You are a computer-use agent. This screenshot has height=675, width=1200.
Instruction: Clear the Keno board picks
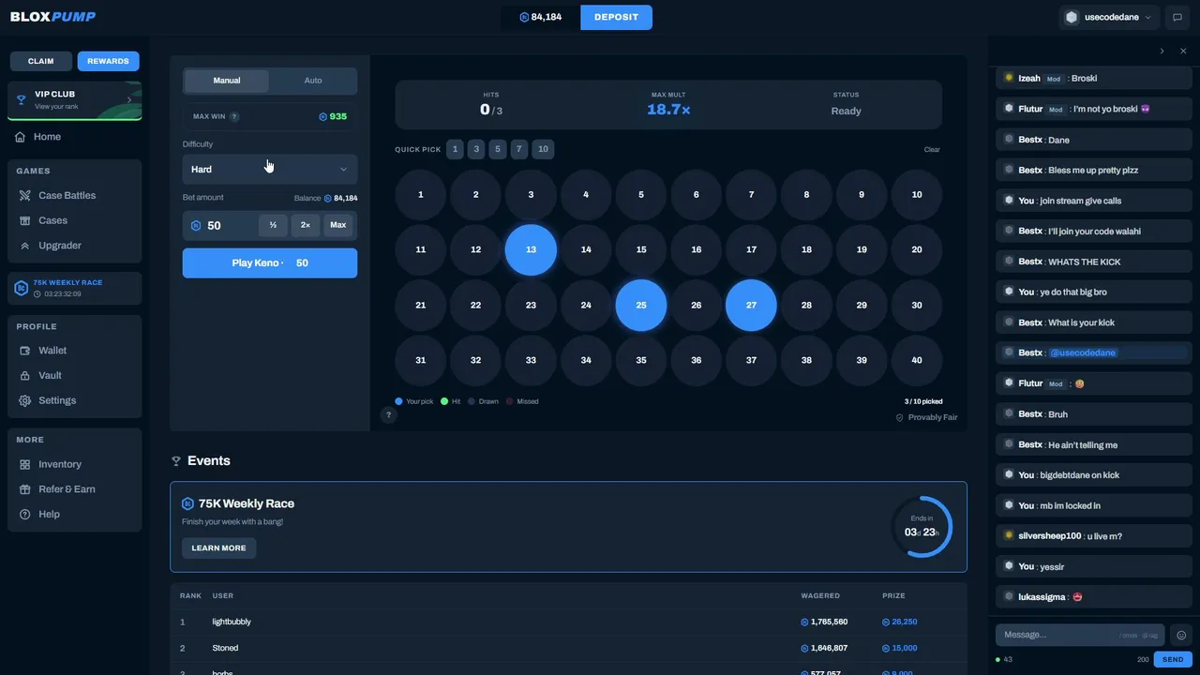(x=932, y=150)
